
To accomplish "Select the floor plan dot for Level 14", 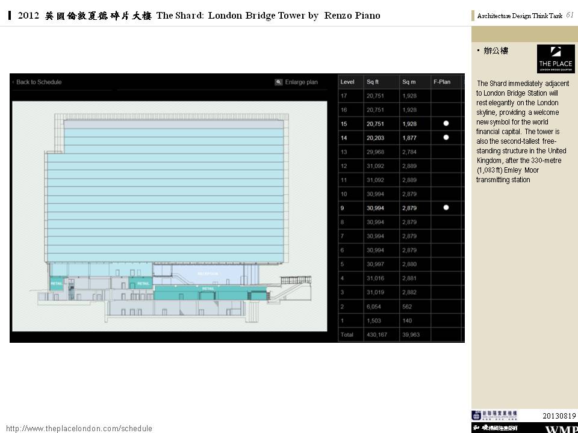I will pos(446,137).
